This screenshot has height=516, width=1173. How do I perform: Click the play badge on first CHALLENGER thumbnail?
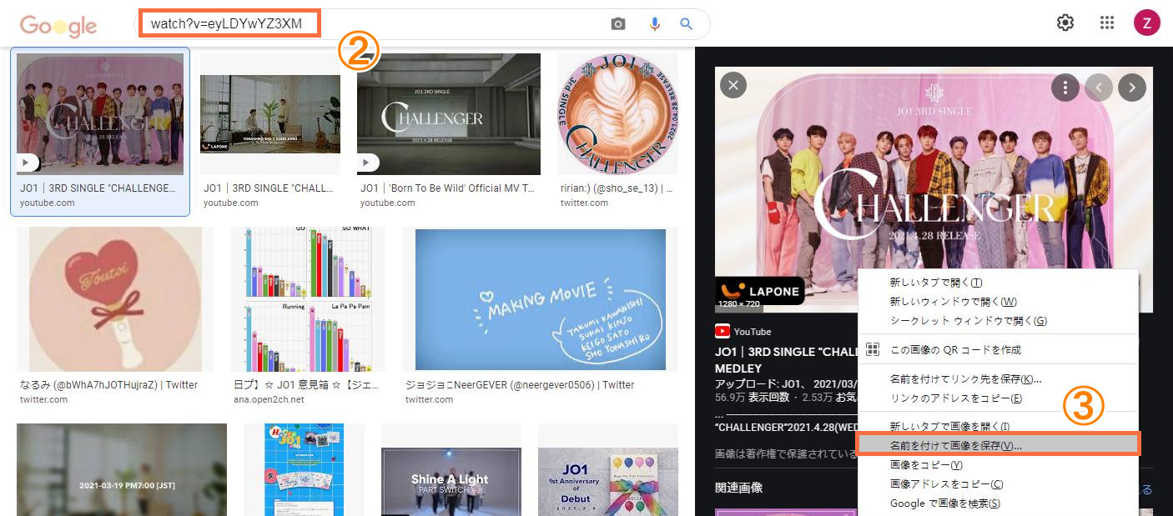point(28,163)
